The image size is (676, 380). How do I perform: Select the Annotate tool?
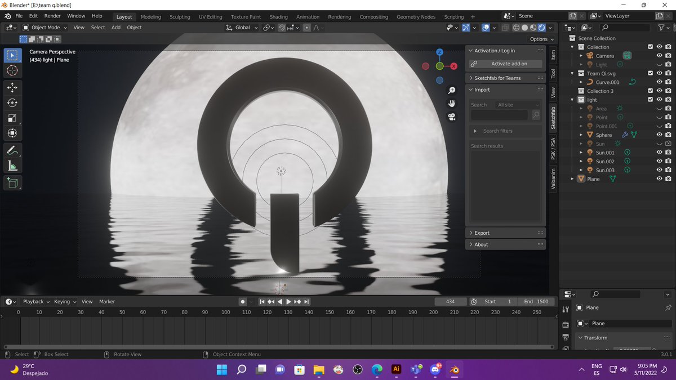pyautogui.click(x=13, y=150)
